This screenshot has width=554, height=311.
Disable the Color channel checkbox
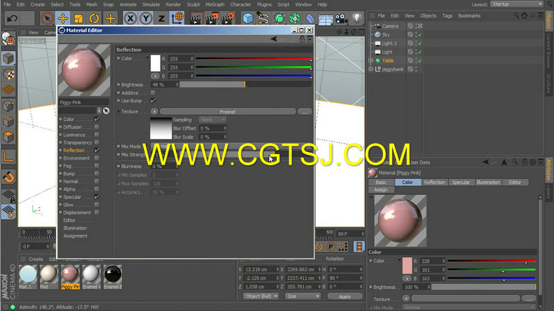(x=97, y=119)
